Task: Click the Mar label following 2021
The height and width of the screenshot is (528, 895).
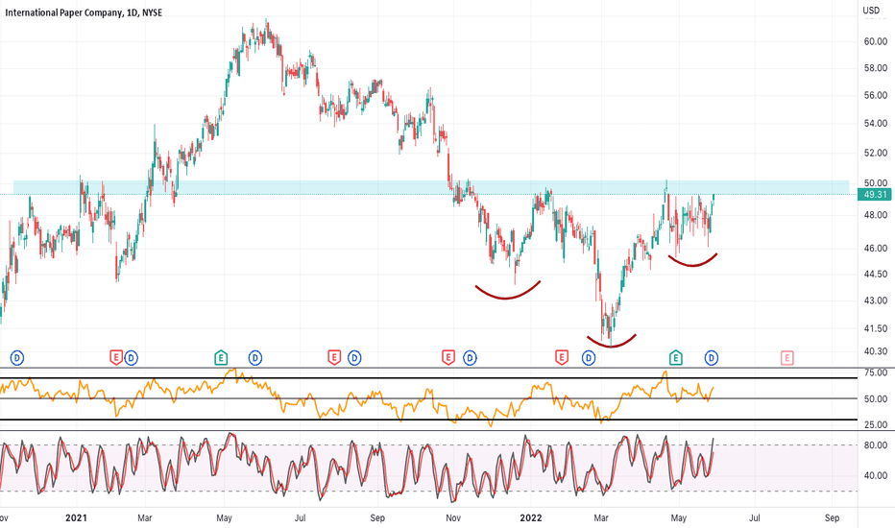Action: pyautogui.click(x=145, y=517)
